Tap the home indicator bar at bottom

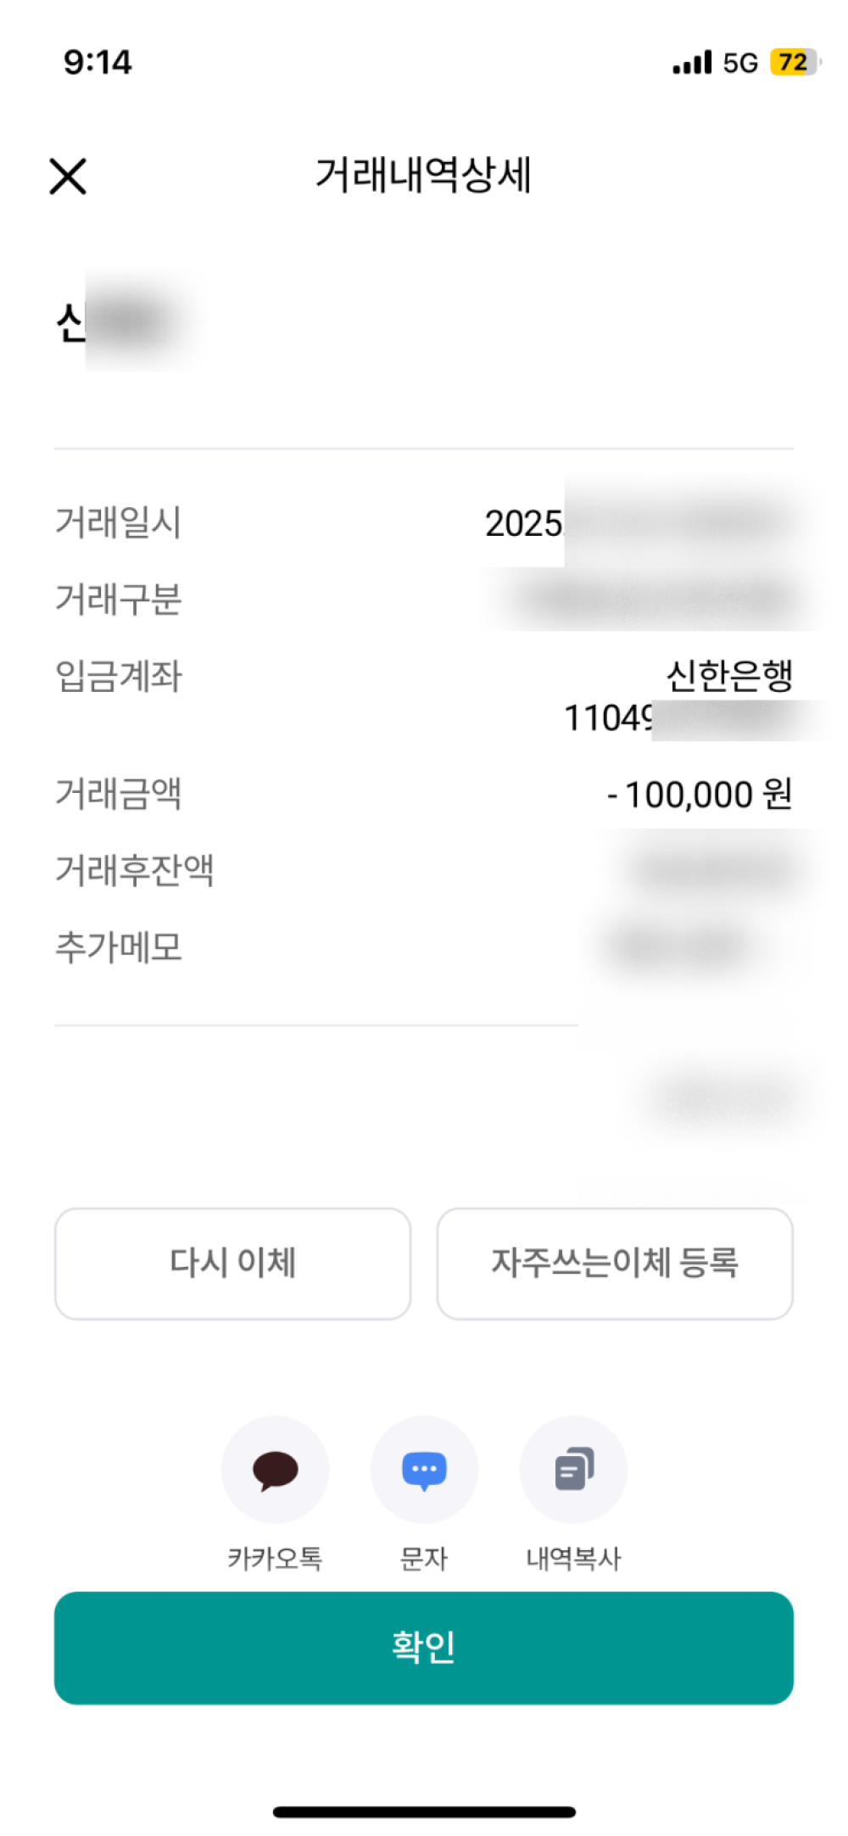(x=424, y=1812)
